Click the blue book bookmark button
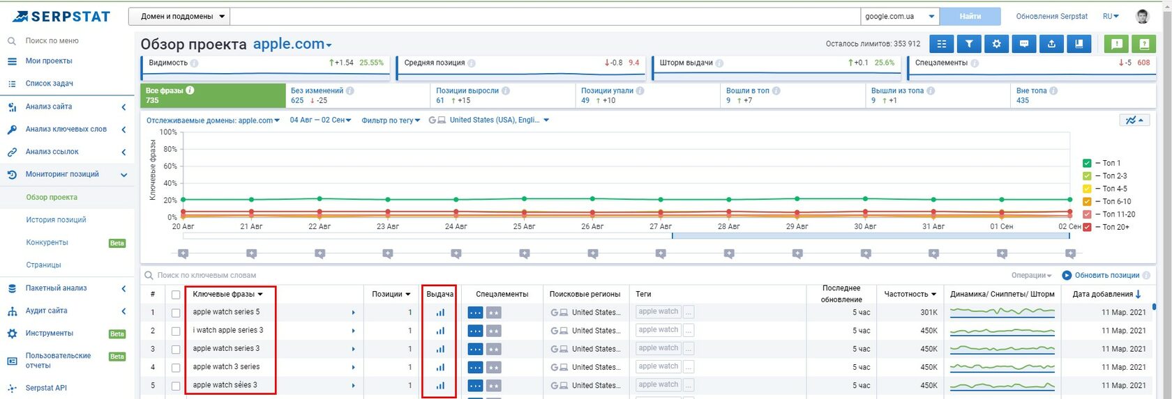Image resolution: width=1172 pixels, height=399 pixels. (x=1079, y=44)
